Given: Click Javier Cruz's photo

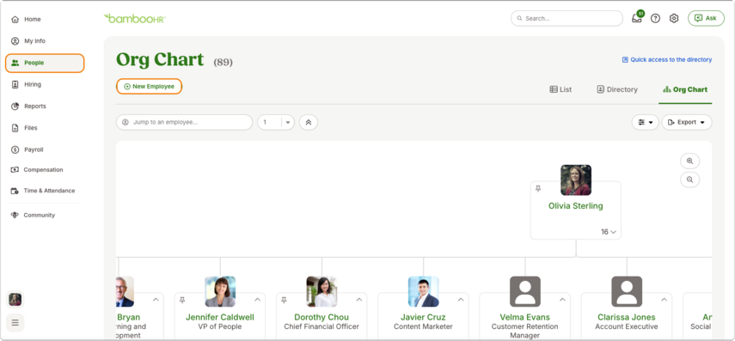Looking at the screenshot, I should click(x=423, y=291).
